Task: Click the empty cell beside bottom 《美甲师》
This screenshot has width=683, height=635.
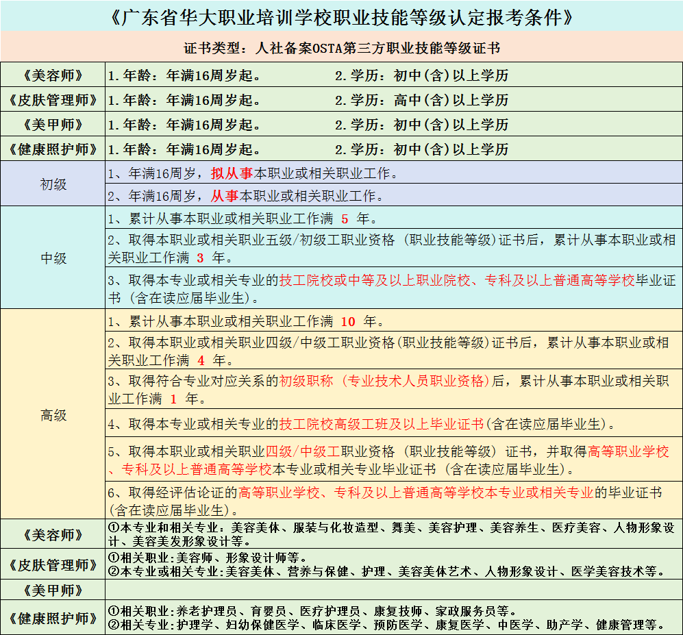Action: (x=393, y=590)
